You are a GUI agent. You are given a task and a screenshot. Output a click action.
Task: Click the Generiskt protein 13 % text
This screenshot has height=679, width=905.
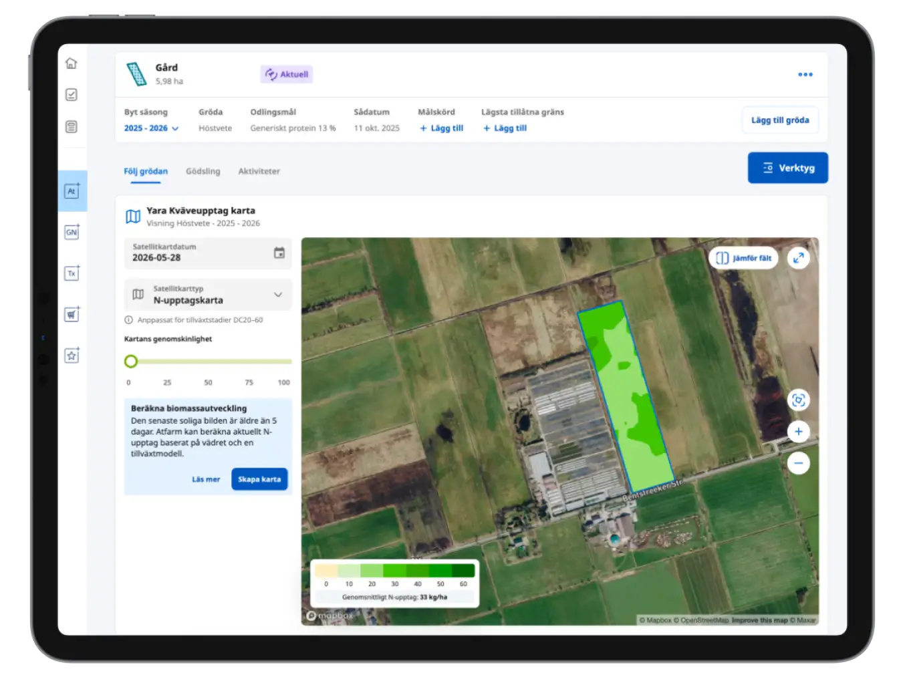click(293, 128)
